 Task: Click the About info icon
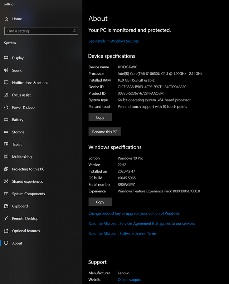[x=6, y=243]
